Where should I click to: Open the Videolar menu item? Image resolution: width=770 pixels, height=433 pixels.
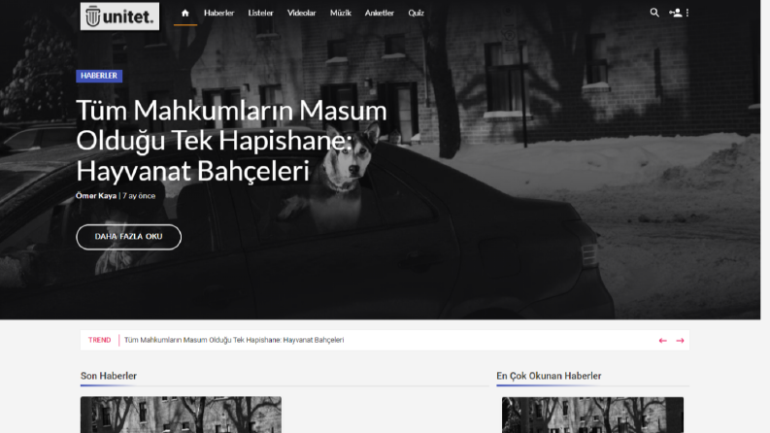pyautogui.click(x=301, y=14)
